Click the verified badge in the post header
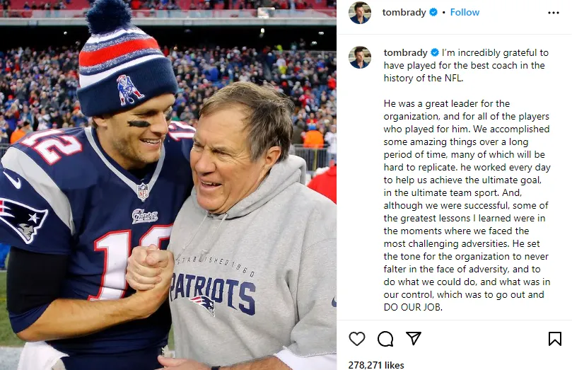Image resolution: width=572 pixels, height=370 pixels. click(433, 13)
